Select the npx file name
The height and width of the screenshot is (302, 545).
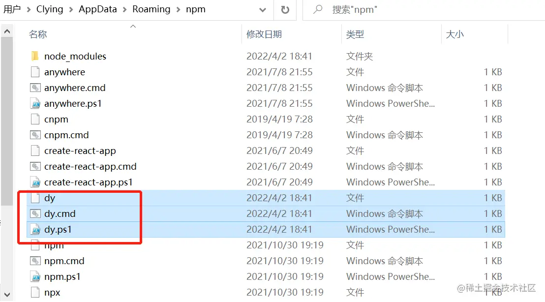pos(52,292)
